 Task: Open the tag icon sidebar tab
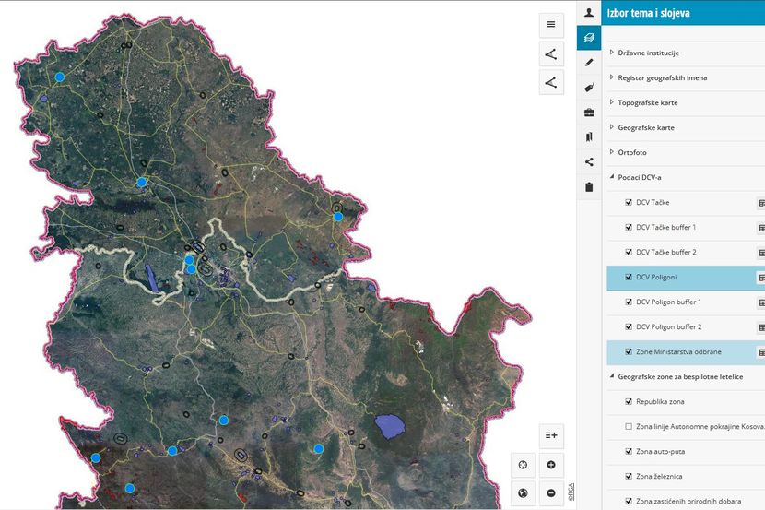(589, 88)
